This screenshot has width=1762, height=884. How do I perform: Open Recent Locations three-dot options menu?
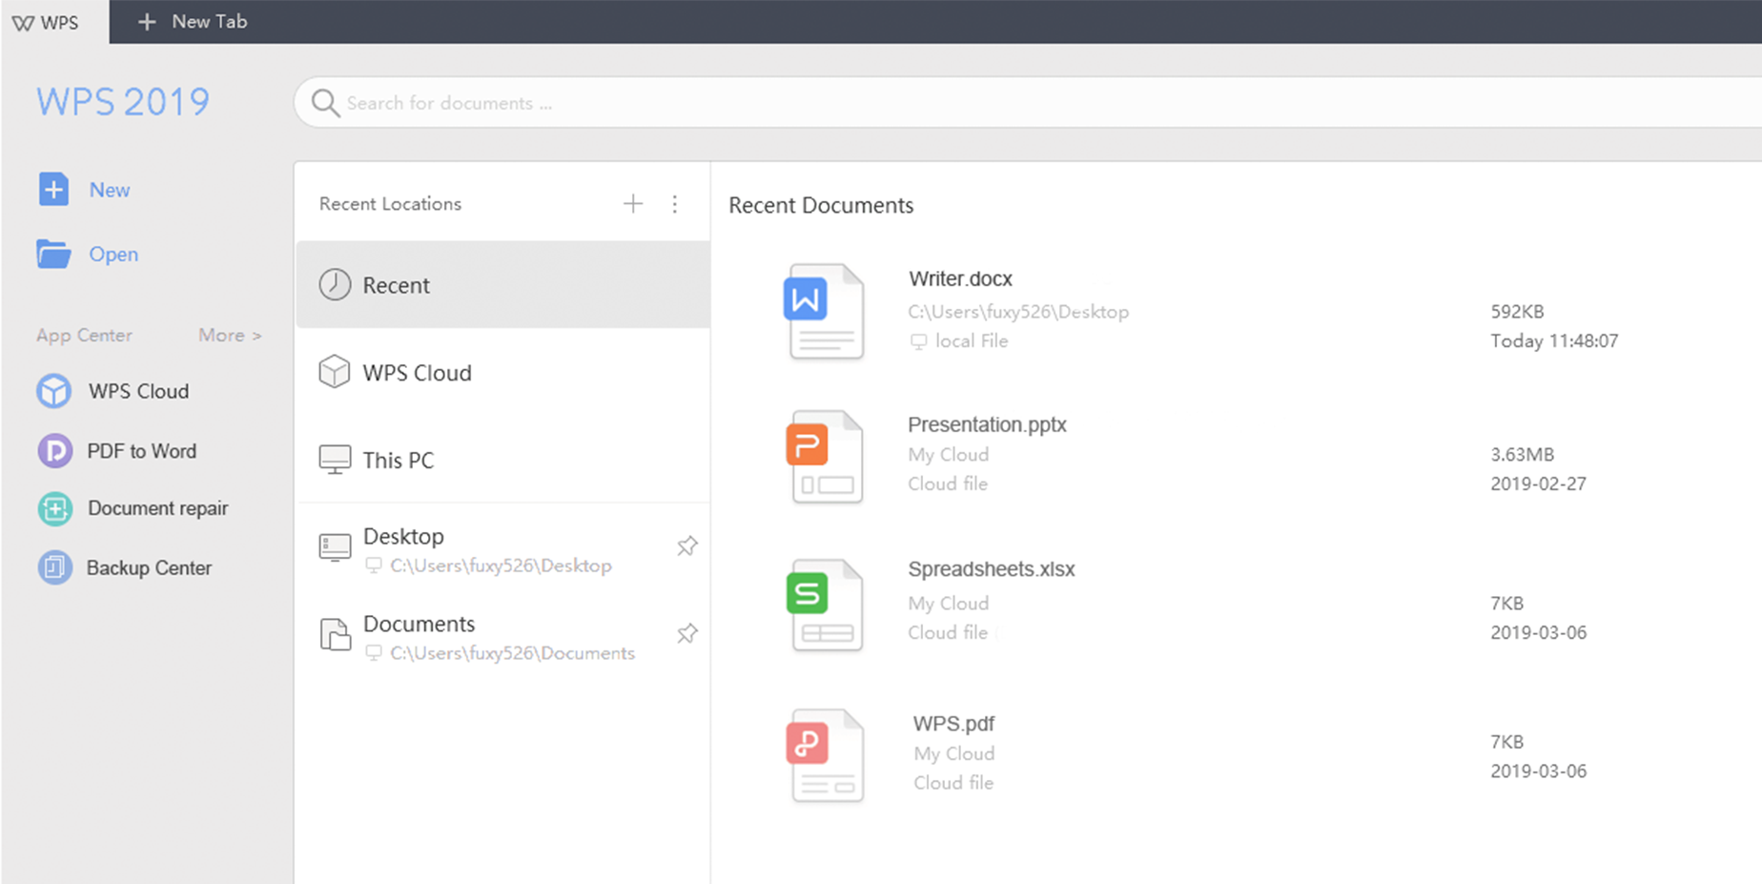(675, 204)
